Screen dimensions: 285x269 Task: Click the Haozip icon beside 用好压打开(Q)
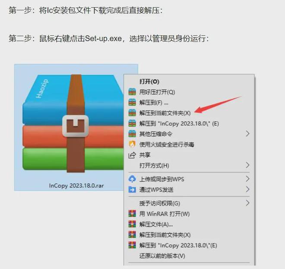132,92
